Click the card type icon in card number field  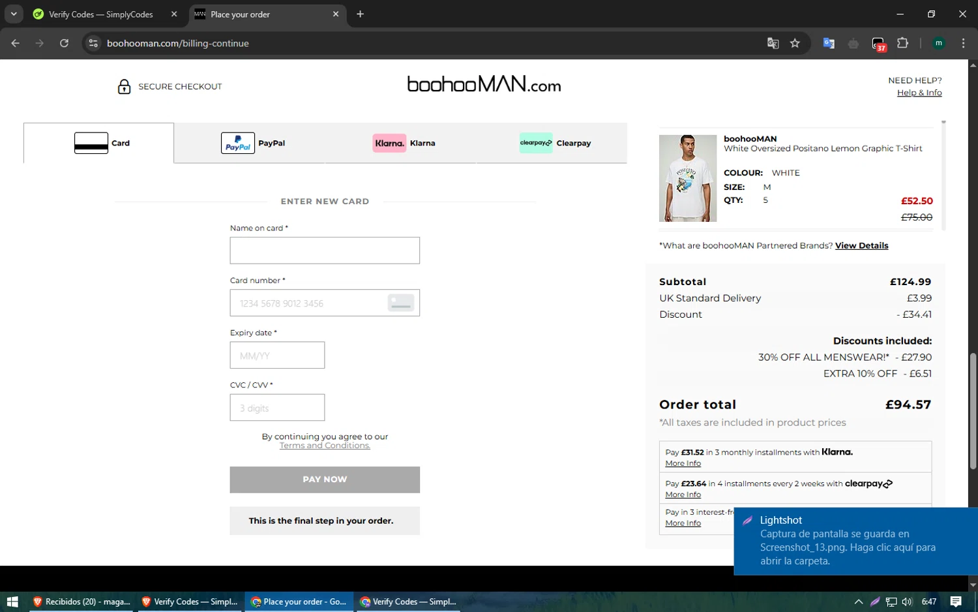pyautogui.click(x=400, y=303)
